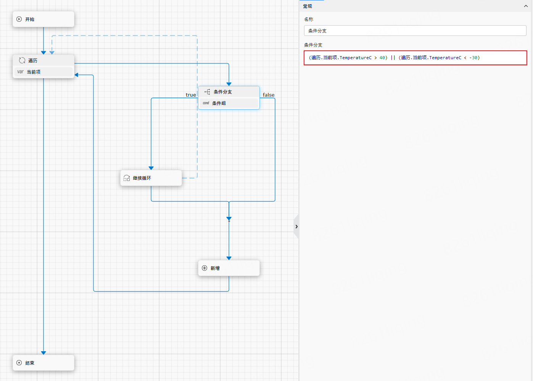Screen dimensions: 533x381
Task: Click the stop icon on 结束 node
Action: click(19, 363)
